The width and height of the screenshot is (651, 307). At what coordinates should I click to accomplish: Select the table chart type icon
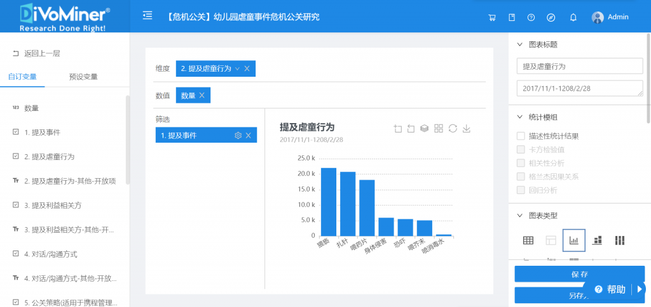(528, 240)
